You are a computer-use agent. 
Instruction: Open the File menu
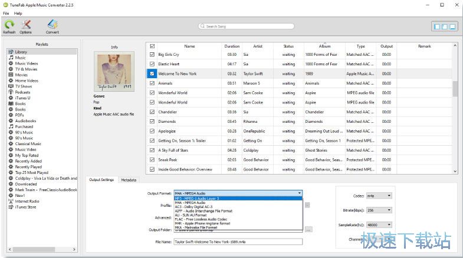[x=6, y=14]
